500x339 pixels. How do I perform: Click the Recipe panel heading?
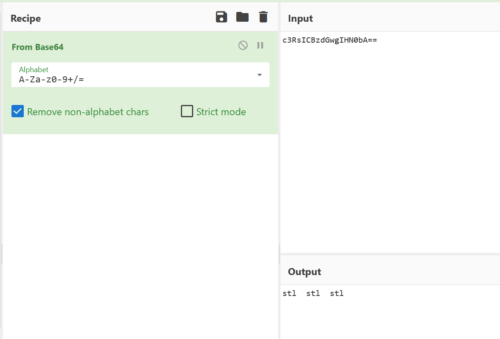pyautogui.click(x=26, y=18)
